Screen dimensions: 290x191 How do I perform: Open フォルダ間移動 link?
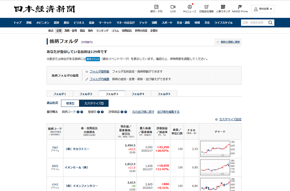[99, 72]
